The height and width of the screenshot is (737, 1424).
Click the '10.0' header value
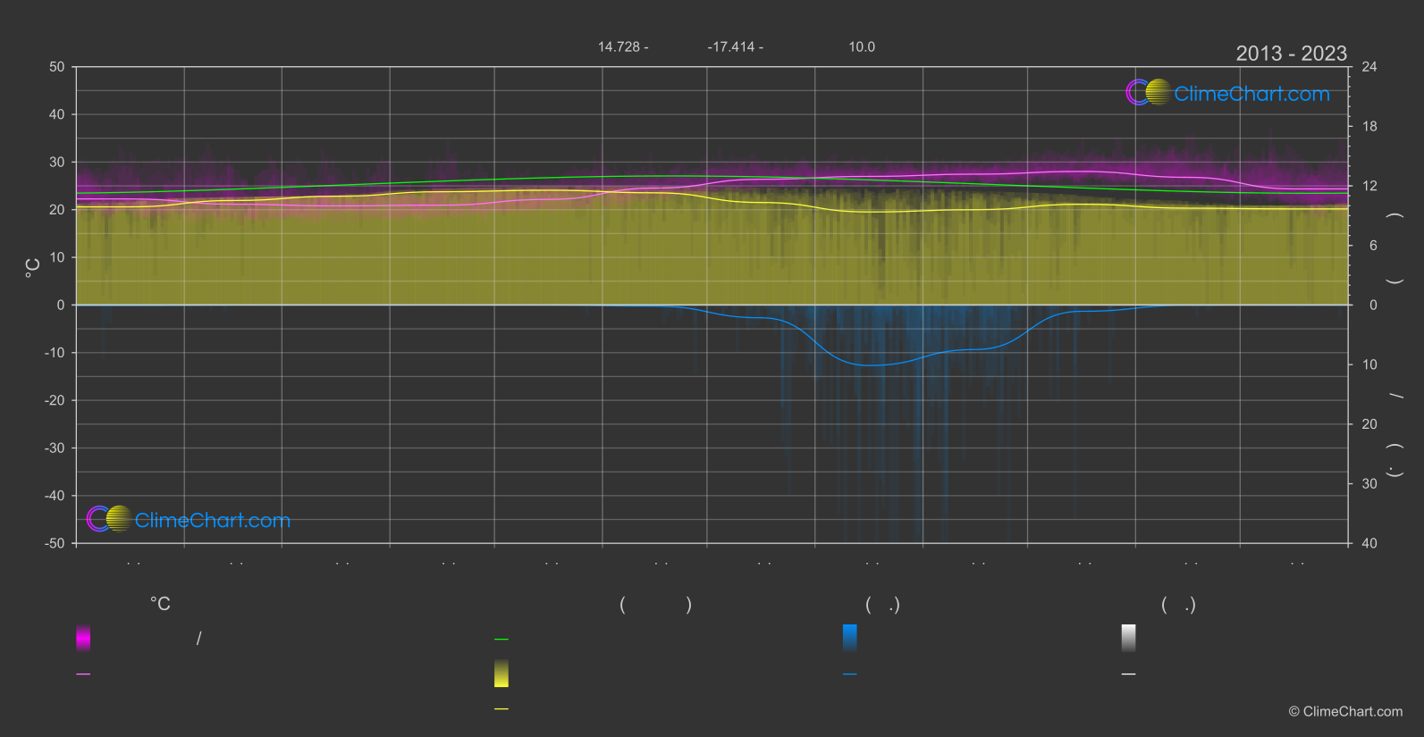(x=862, y=46)
